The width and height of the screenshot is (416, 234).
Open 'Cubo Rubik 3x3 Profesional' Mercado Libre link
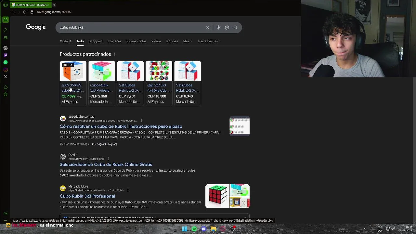coord(87,196)
